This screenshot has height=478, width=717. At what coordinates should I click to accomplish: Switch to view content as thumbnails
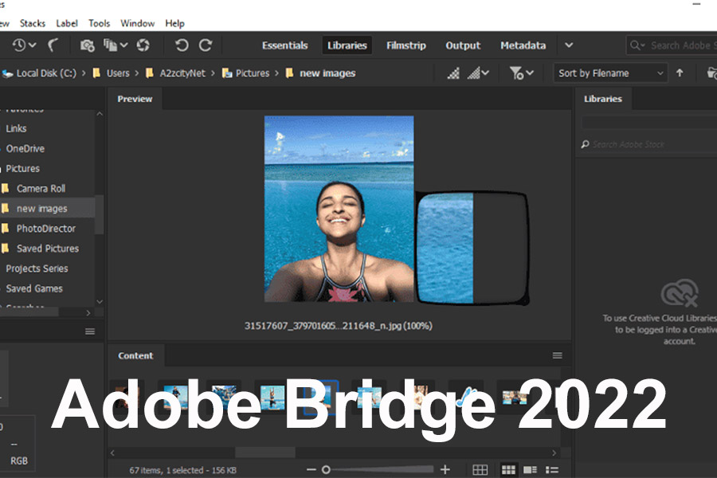point(508,470)
